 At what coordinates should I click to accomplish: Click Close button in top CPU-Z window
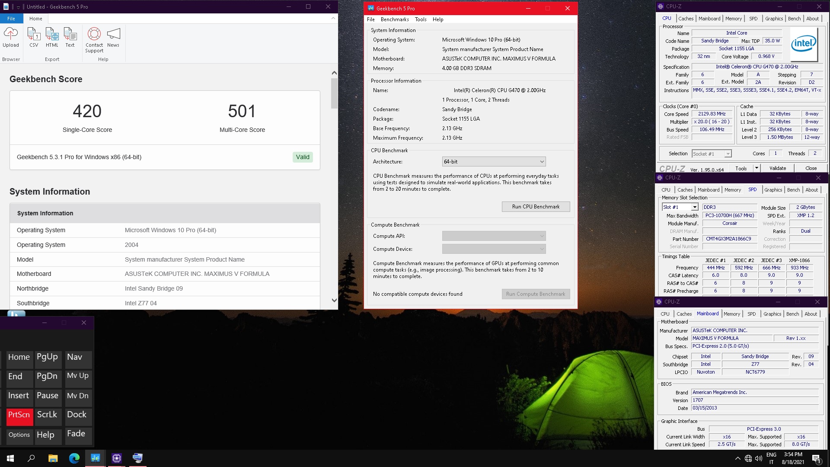tap(811, 168)
